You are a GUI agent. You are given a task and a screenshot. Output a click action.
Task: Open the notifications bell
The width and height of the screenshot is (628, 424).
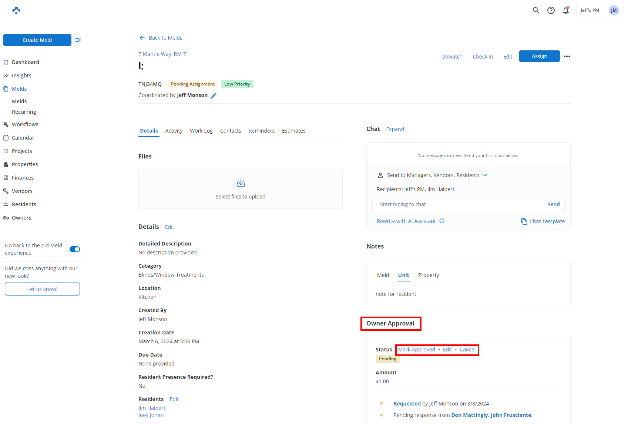(x=566, y=10)
